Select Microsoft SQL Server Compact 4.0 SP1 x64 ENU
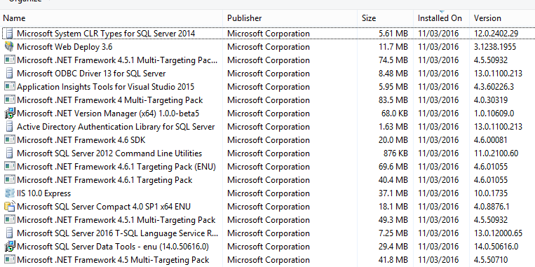The image size is (535, 267). coord(104,206)
